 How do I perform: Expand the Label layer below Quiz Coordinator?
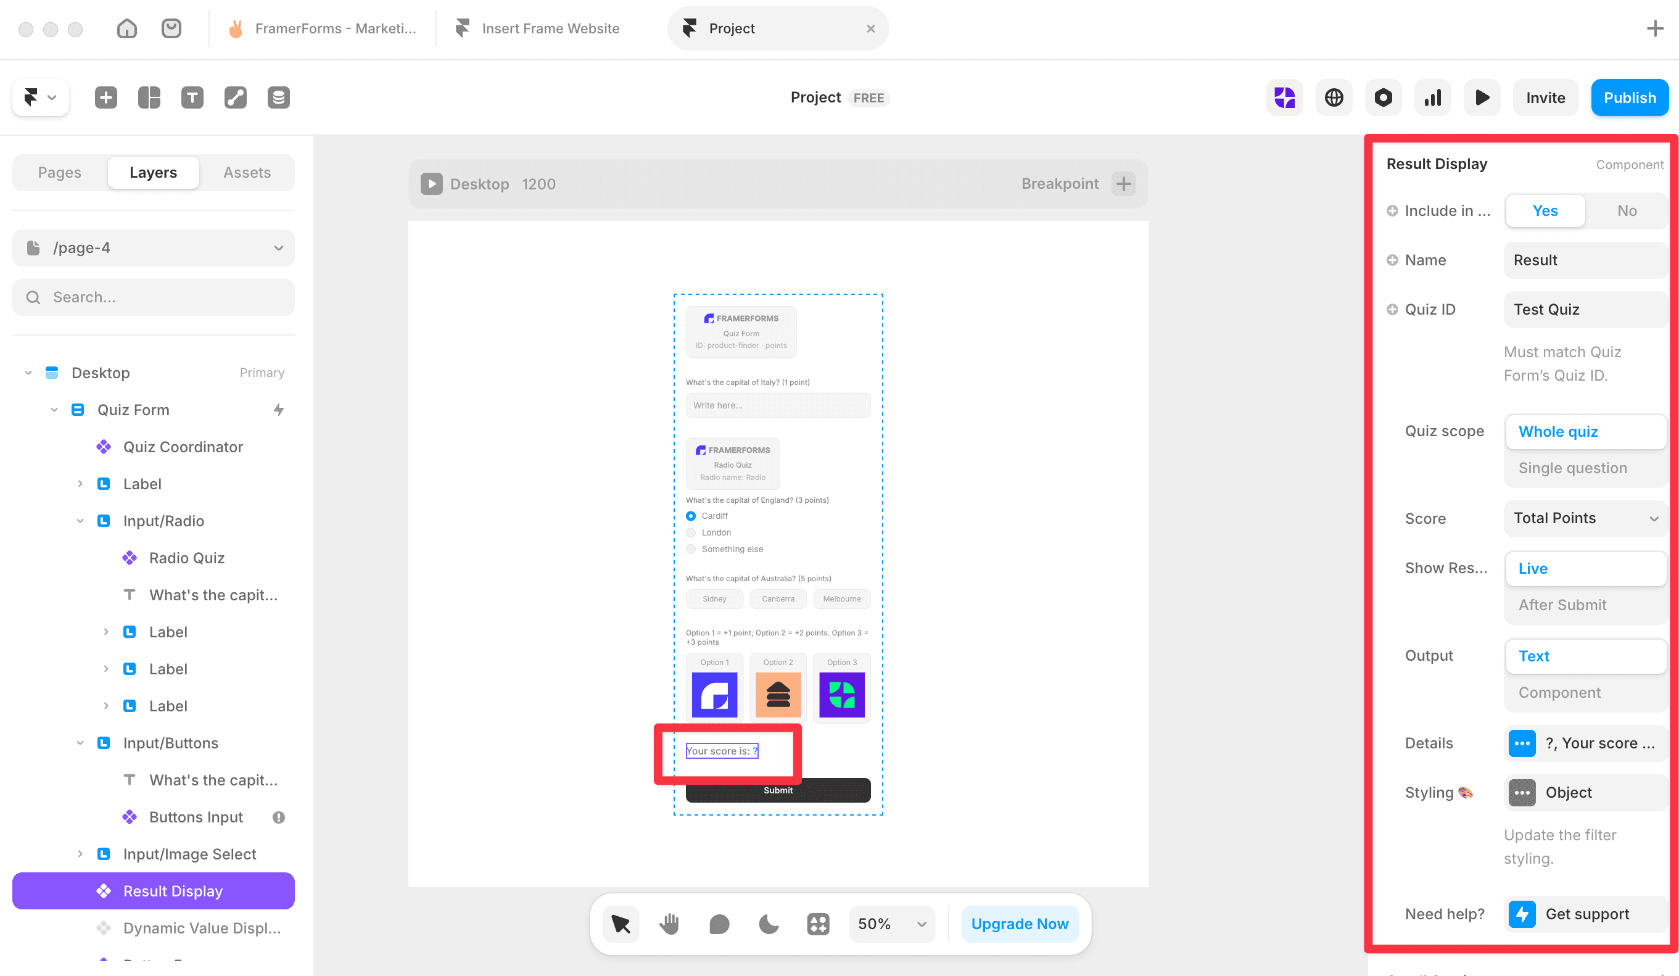click(80, 484)
